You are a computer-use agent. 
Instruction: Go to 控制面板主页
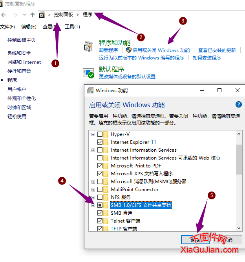[x=22, y=40]
